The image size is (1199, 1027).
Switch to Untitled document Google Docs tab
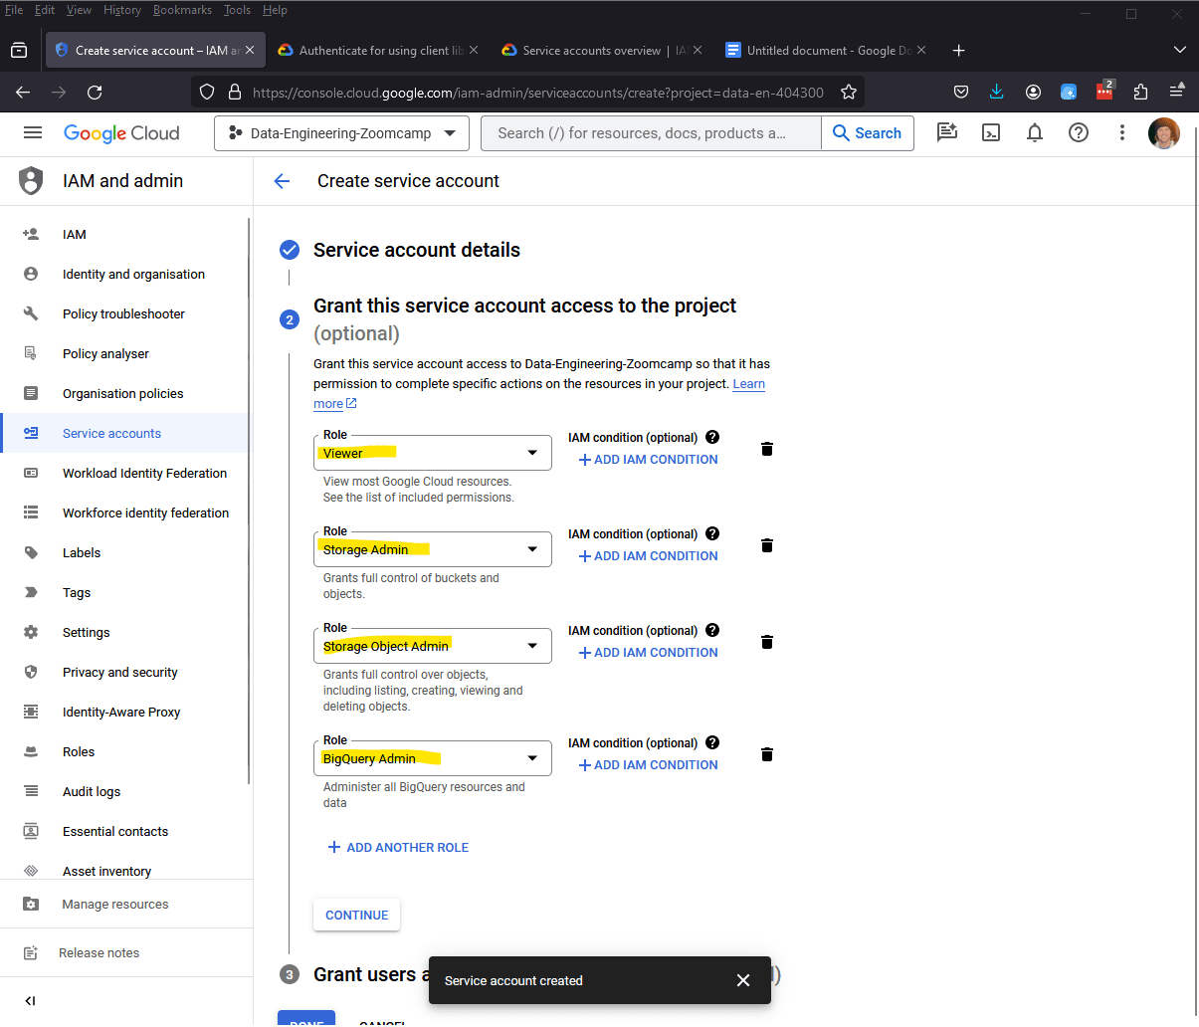(x=825, y=50)
